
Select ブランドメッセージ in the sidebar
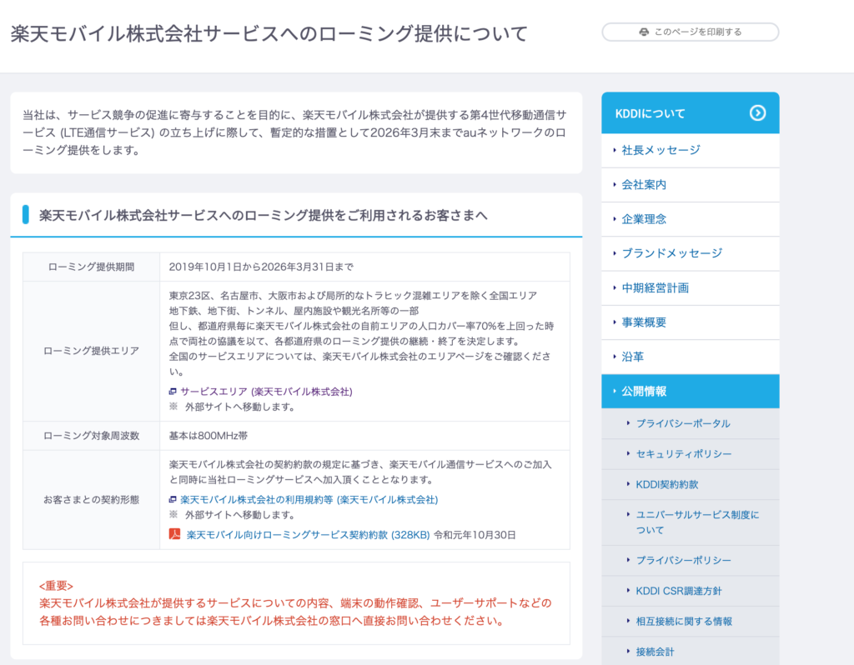690,253
